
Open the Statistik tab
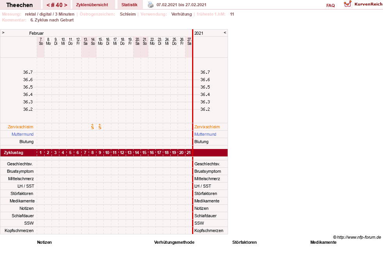[x=130, y=5]
